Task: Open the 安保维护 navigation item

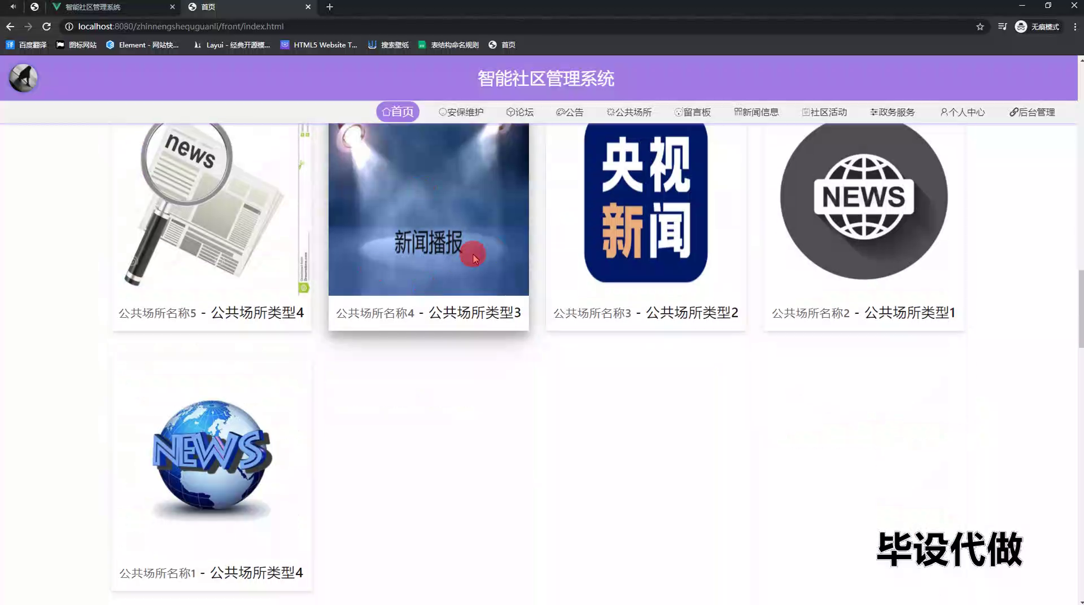Action: coord(461,112)
